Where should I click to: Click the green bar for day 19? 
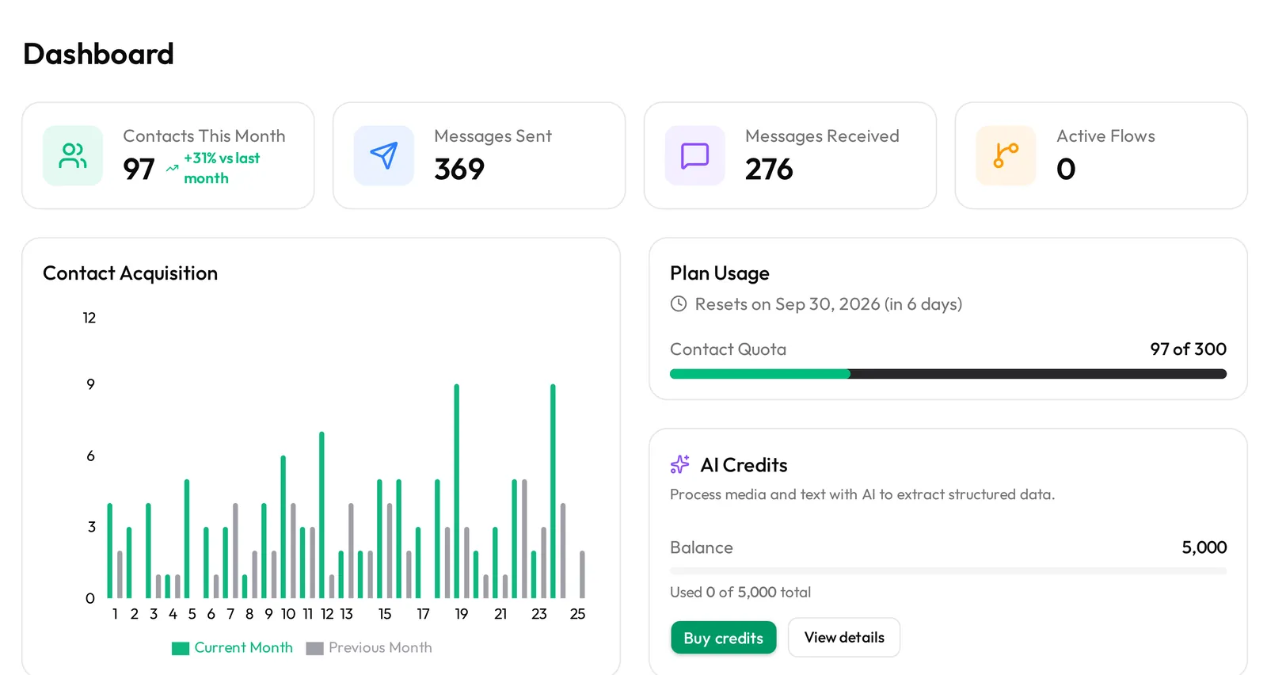456,491
